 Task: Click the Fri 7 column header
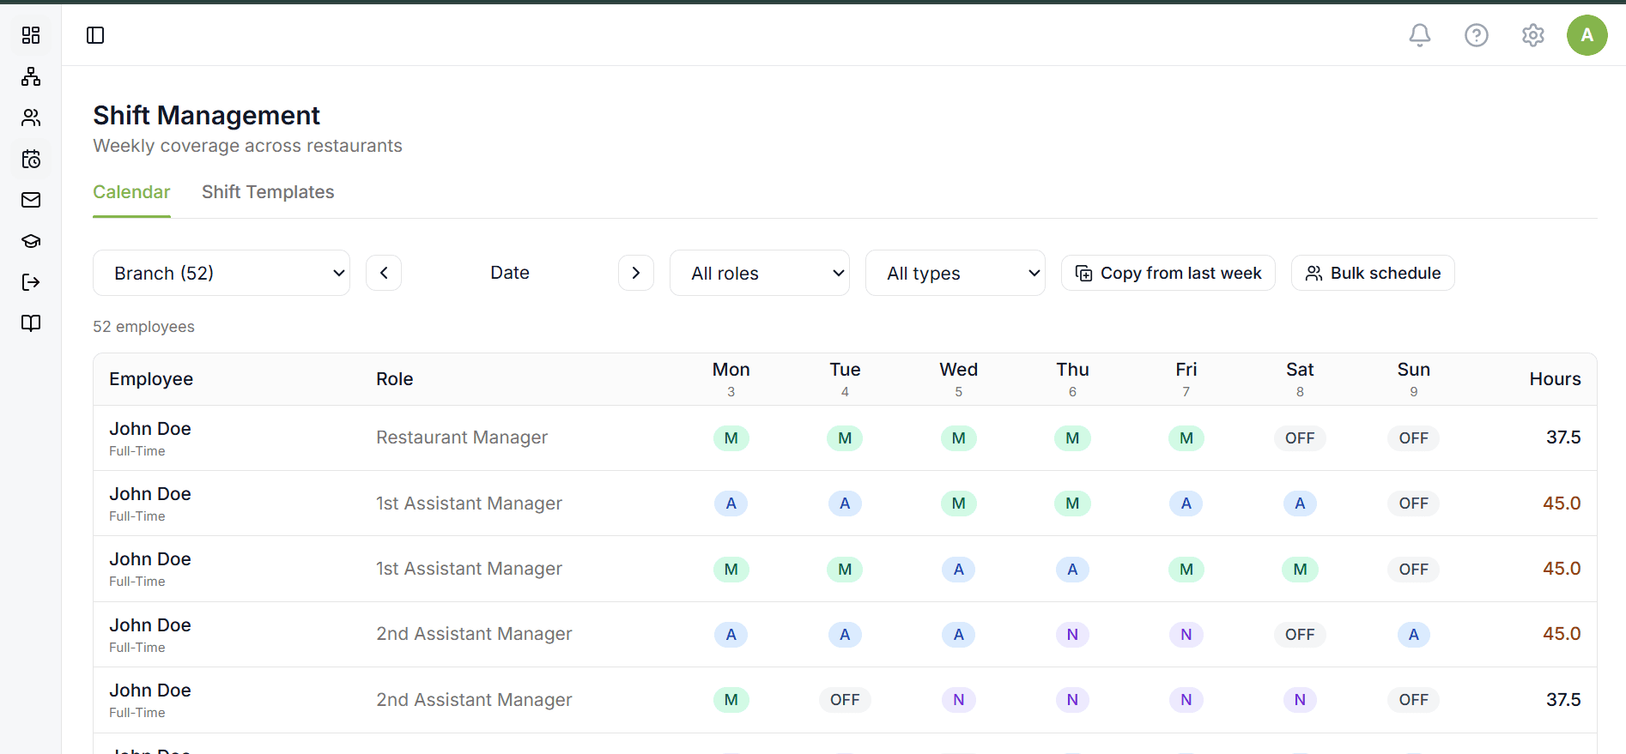pos(1186,379)
